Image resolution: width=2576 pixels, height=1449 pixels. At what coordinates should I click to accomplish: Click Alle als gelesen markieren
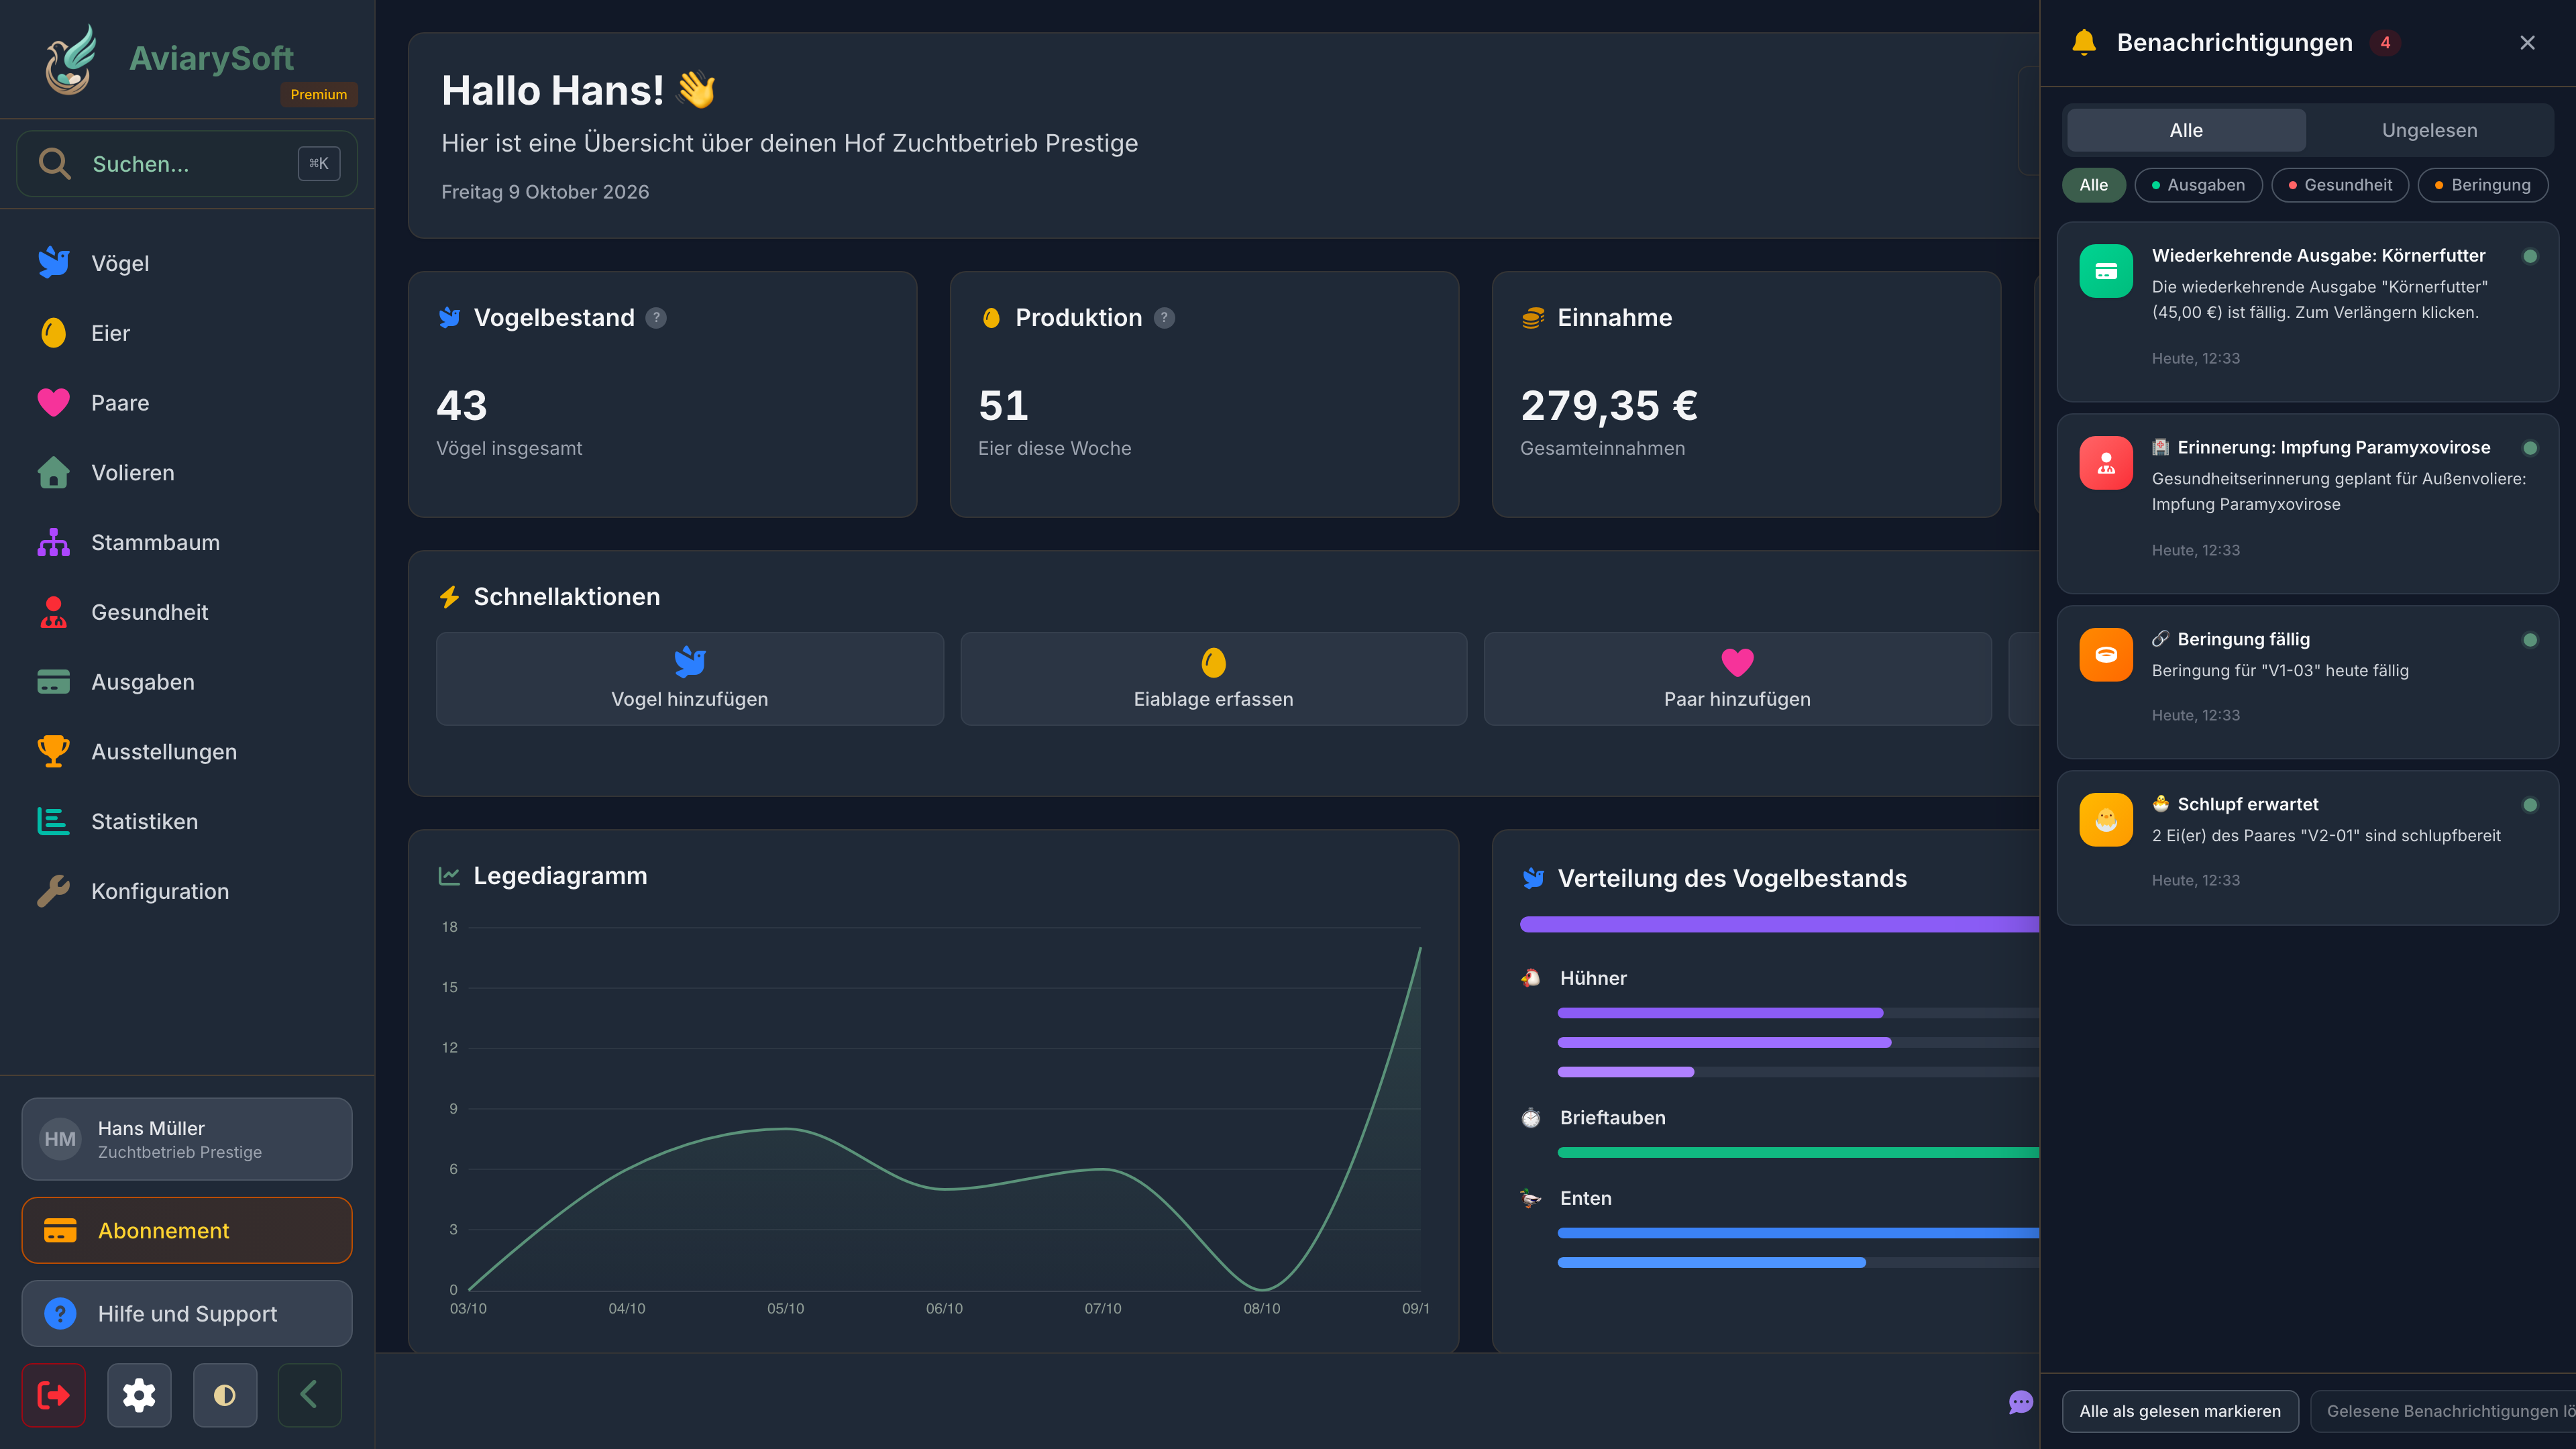tap(2180, 1411)
